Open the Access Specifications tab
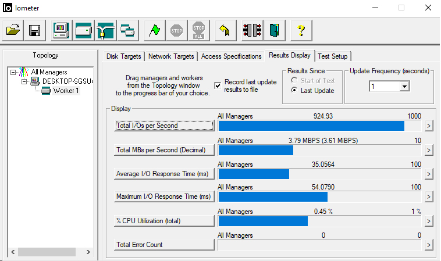 coord(231,56)
